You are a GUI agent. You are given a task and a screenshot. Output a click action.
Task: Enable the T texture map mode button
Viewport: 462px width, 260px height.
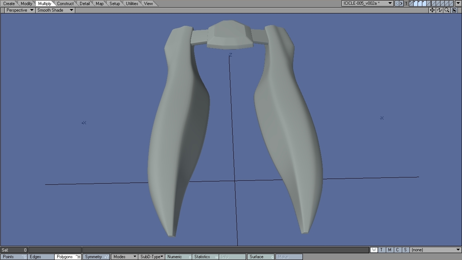[382, 250]
